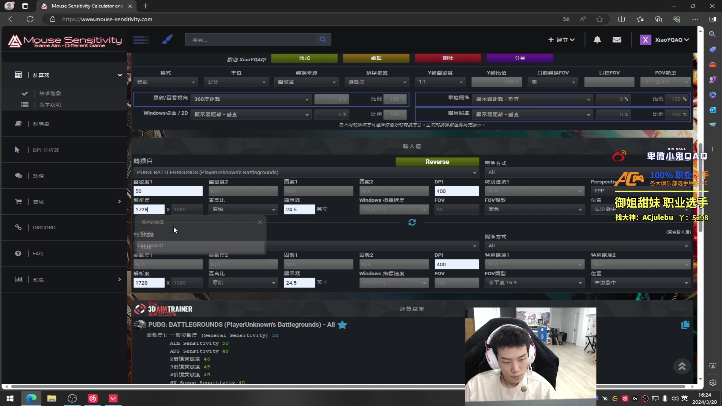Open the XiaoYQAQ user menu
The width and height of the screenshot is (722, 406).
(664, 40)
